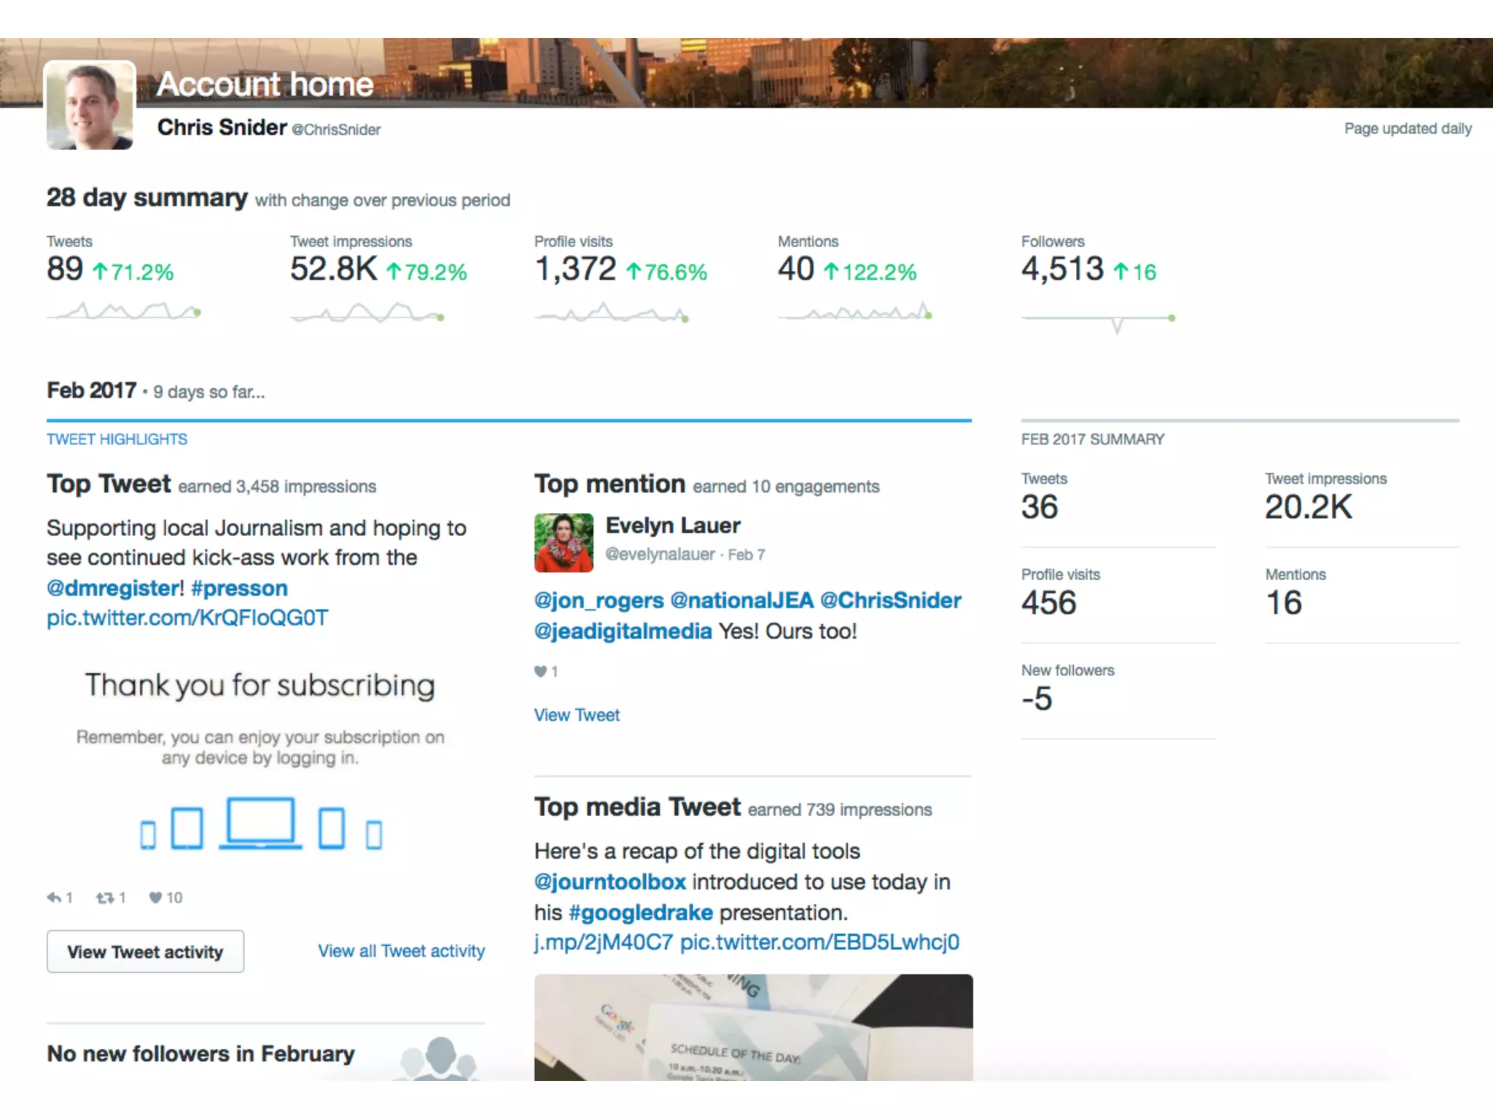The width and height of the screenshot is (1493, 1119).
Task: Open the j.mp/2jM40C7 short link
Action: point(603,942)
